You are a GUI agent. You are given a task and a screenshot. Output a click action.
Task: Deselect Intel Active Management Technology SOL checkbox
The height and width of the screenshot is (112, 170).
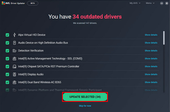tap(7, 58)
